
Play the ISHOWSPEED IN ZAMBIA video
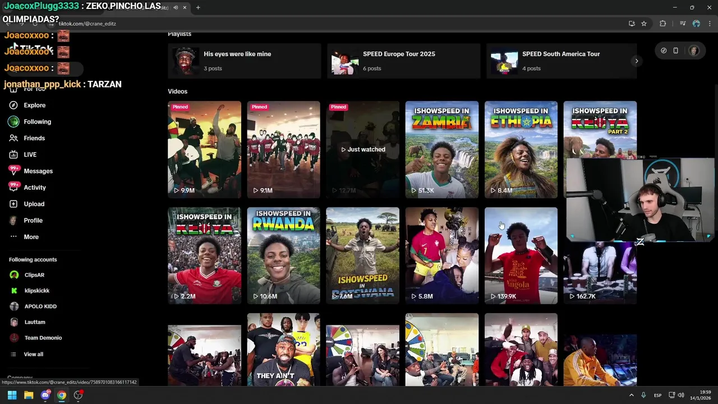(x=441, y=149)
